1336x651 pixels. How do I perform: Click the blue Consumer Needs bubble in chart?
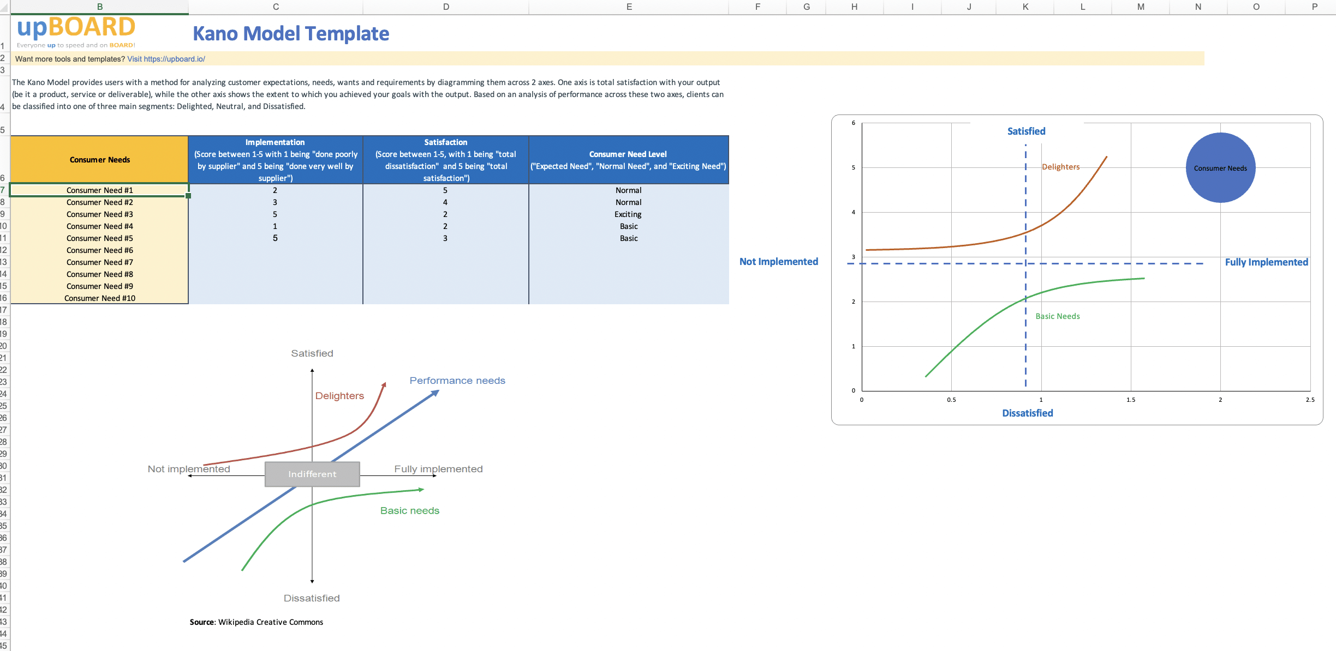click(x=1220, y=168)
